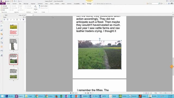This screenshot has height=98, width=174.
Task: Open Photoshop from taskbar
Action: point(10,96)
